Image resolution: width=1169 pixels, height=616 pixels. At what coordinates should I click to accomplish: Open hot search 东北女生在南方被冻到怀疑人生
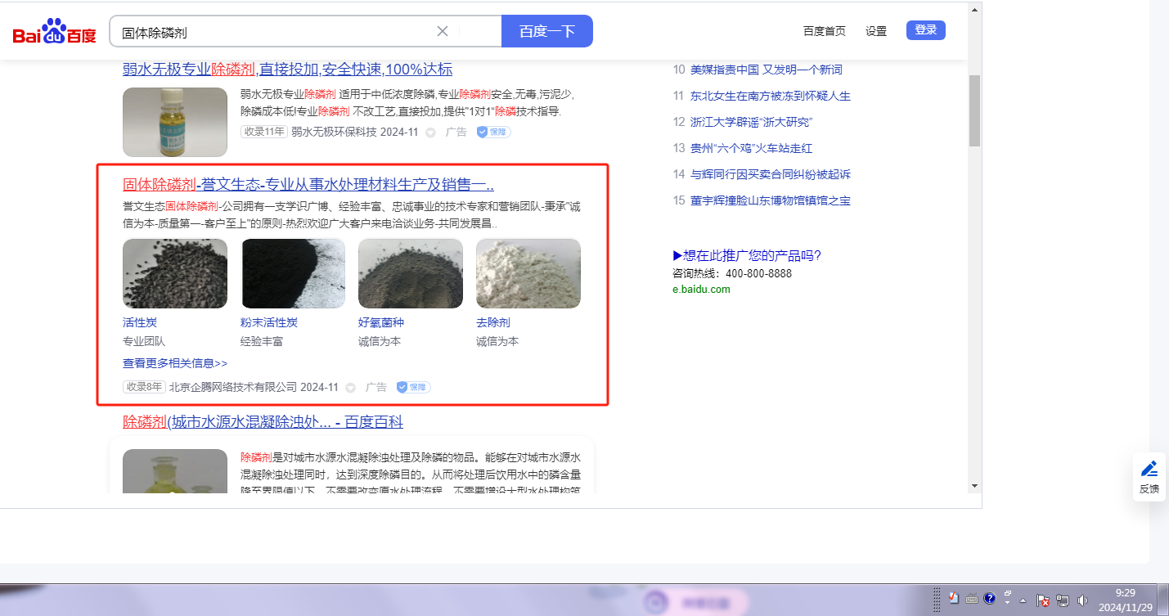tap(771, 96)
